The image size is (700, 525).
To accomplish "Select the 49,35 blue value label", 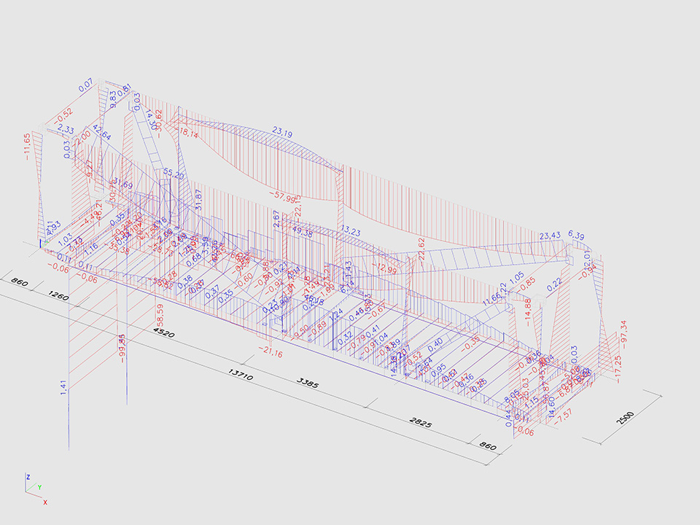I will coord(302,232).
